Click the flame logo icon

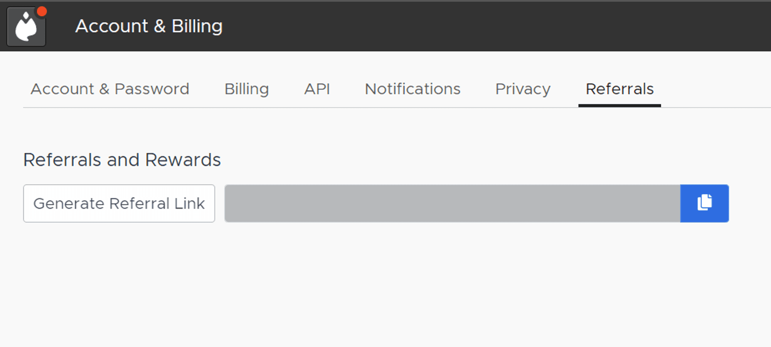pos(26,27)
